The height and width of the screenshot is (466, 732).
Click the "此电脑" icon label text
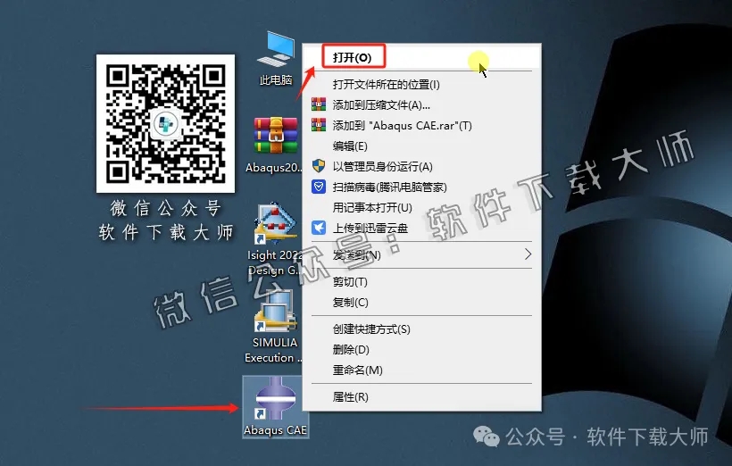[276, 80]
